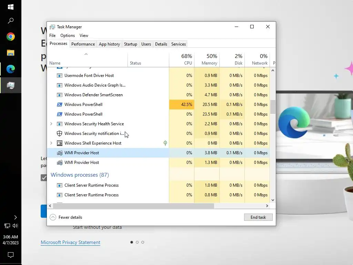Viewport: 353px width, 265px height.
Task: Switch to the Details tab
Action: 161,44
